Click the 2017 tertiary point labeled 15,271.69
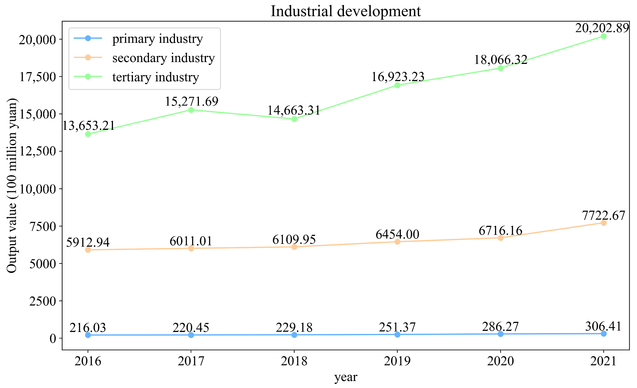637x388 pixels. point(191,110)
